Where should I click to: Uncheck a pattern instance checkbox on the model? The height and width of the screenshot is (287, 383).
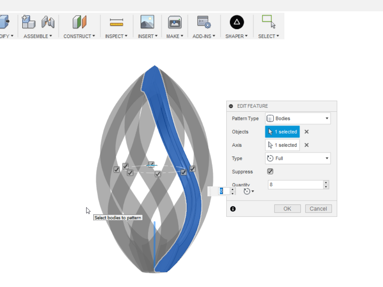tap(157, 174)
